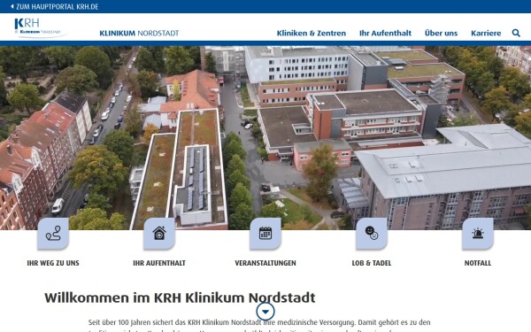Click the Willkommen im KRH Klinikum Nordstadt heading
Viewport: 531px width, 332px height.
point(180,297)
